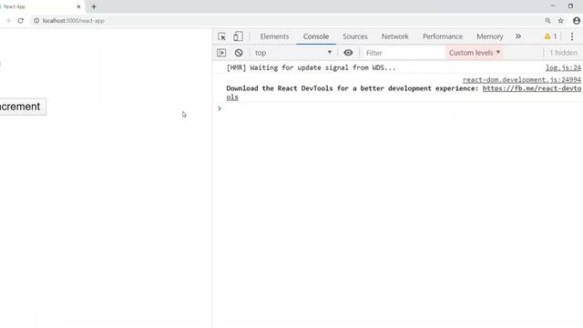Click the Download React DevTools message

click(x=353, y=88)
